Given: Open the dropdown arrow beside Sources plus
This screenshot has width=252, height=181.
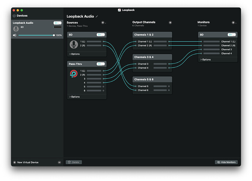Looking at the screenshot, I should click(x=106, y=23).
